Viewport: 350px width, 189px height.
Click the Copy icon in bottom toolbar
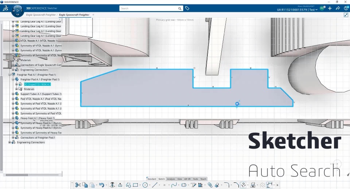click(x=85, y=185)
